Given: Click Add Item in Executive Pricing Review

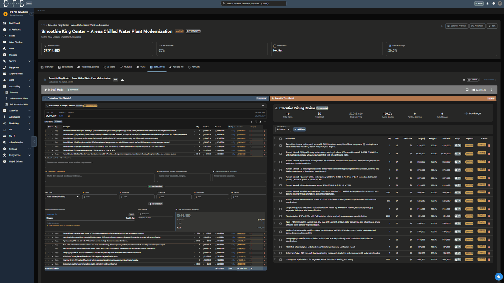Looking at the screenshot, I should 300,129.
